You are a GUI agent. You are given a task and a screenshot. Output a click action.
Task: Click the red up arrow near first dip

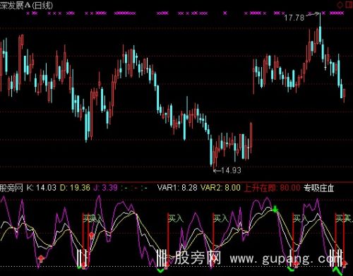point(41,258)
